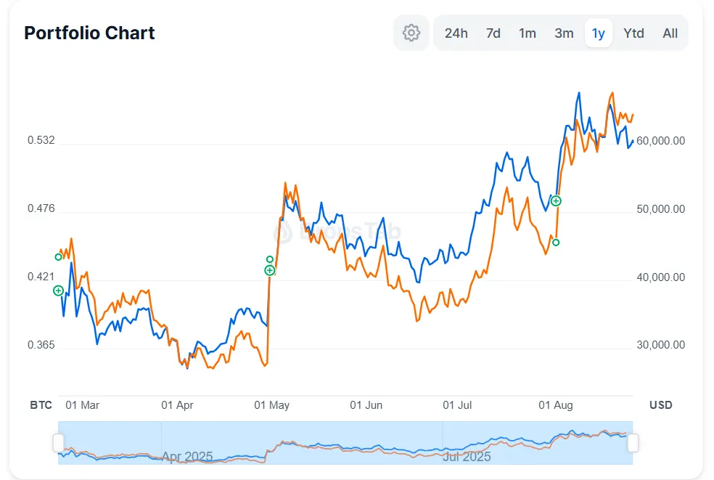This screenshot has height=480, width=714.
Task: Click the small green circle below the August plus marker
Action: pos(556,242)
